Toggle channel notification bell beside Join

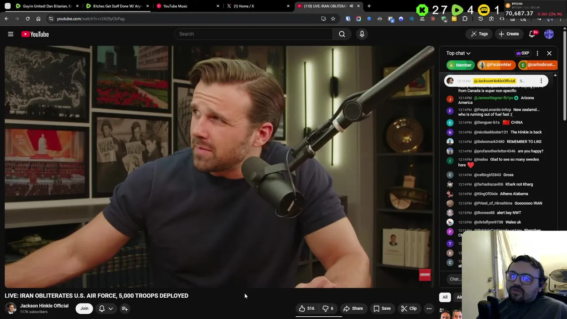(x=101, y=308)
